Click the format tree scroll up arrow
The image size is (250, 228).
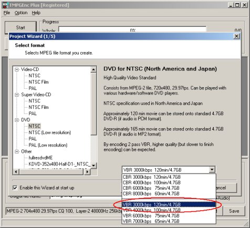(93, 69)
